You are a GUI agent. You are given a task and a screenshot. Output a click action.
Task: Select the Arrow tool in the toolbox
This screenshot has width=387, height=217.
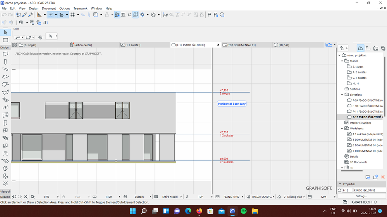click(x=5, y=32)
